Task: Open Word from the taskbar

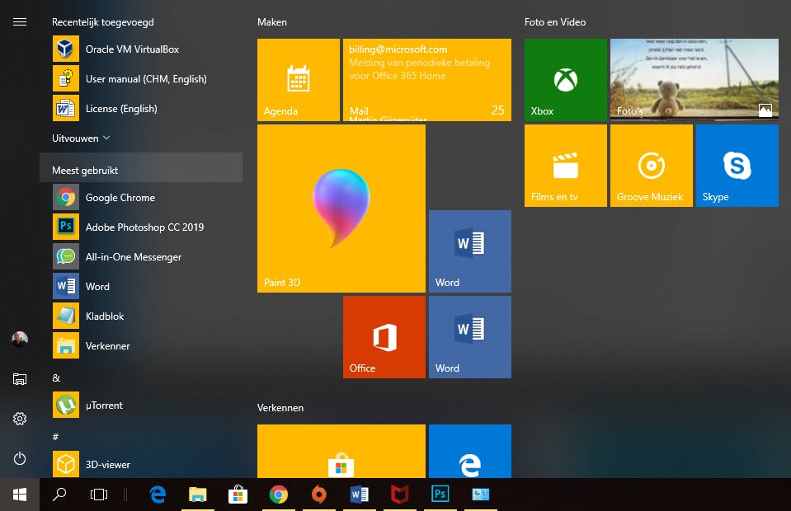Action: click(x=359, y=495)
